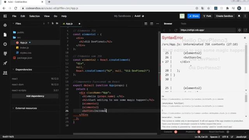Toggle the preview window layout icon
Image resolution: width=249 pixels, height=140 pixels.
pyautogui.click(x=152, y=24)
